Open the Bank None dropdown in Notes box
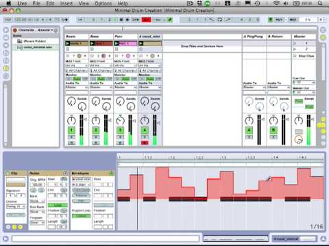Screen dimensions: 329x246 (x=37, y=201)
